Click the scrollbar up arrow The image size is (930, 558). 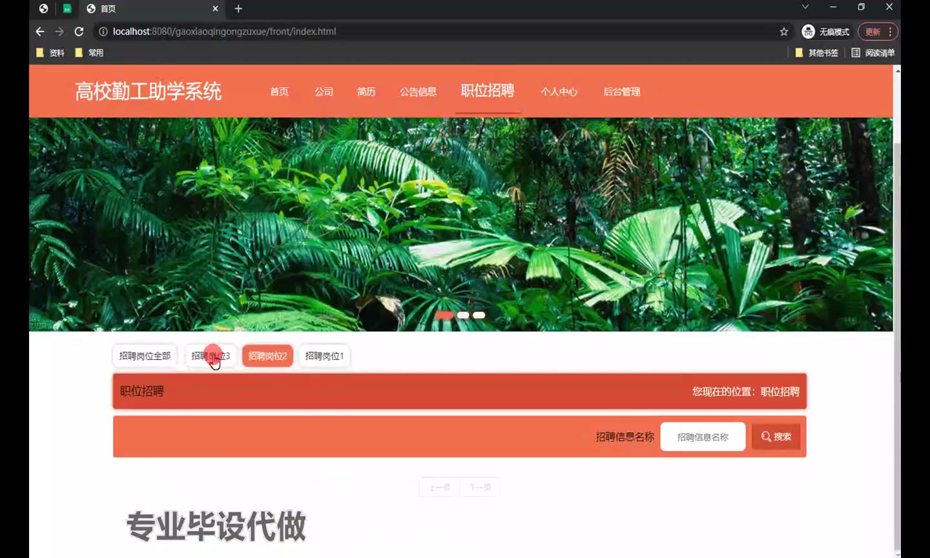point(897,70)
